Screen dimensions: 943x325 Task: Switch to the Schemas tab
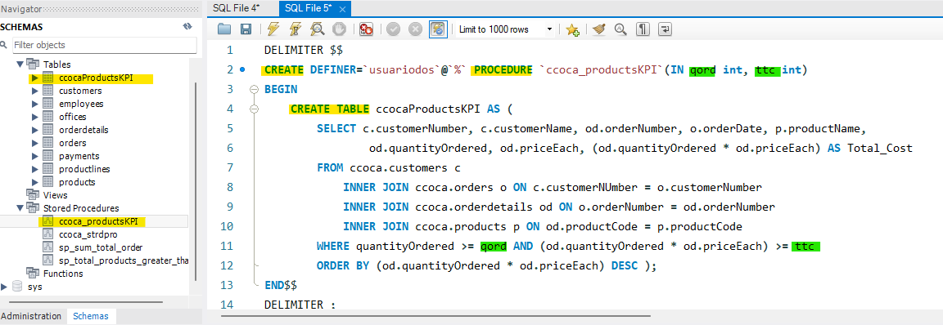pyautogui.click(x=91, y=316)
